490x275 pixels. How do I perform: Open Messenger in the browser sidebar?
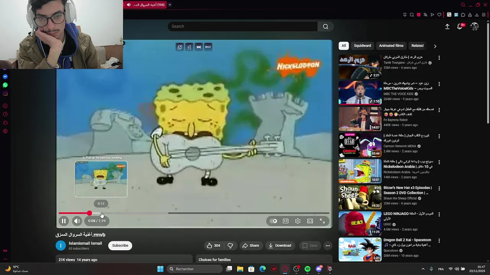click(x=5, y=76)
